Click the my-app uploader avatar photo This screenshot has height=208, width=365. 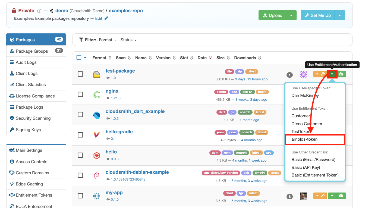tap(303, 196)
